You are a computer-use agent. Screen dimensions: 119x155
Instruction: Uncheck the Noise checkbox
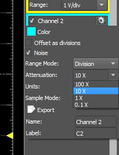click(28, 53)
